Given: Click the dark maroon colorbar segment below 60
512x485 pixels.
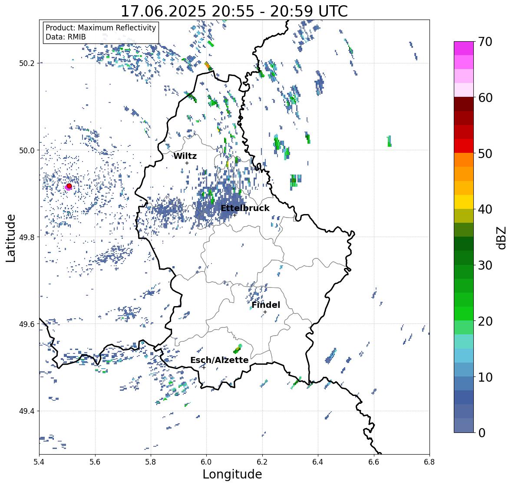Looking at the screenshot, I should (464, 104).
